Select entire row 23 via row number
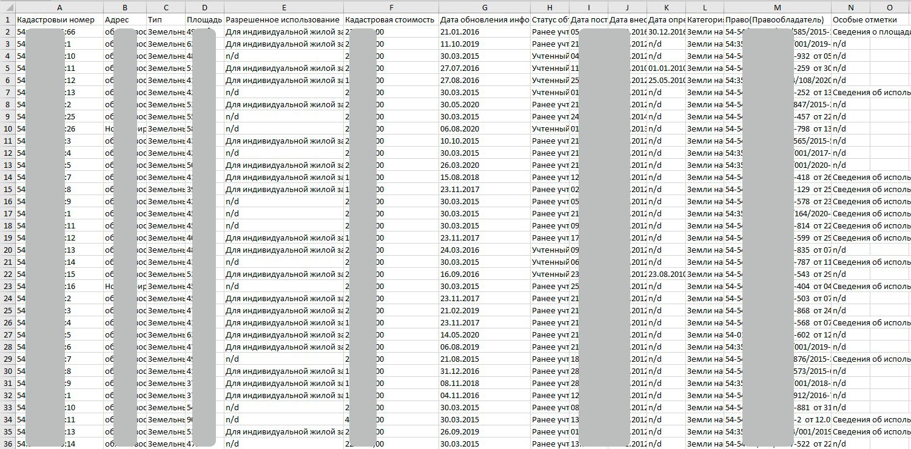911x449 pixels. [8, 286]
